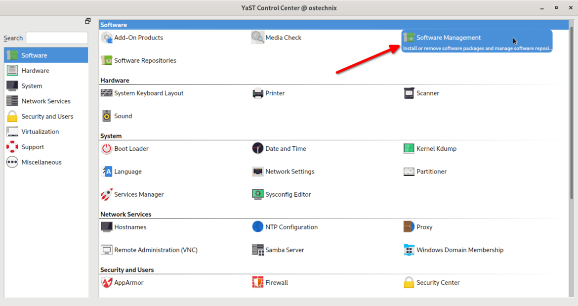Open Date and Time clock icon
Image resolution: width=578 pixels, height=306 pixels.
pos(258,149)
